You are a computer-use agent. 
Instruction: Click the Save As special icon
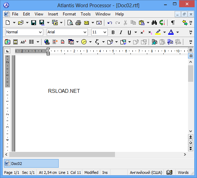coord(42,23)
